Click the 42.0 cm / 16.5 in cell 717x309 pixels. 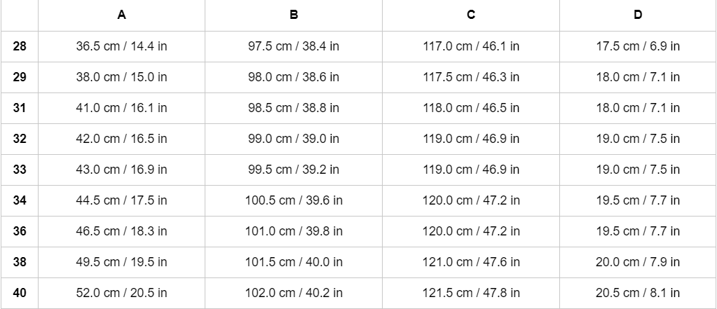pos(121,139)
